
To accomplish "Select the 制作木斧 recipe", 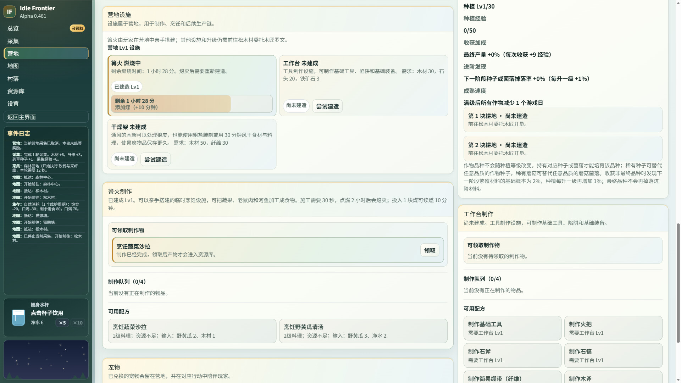I will (613, 377).
